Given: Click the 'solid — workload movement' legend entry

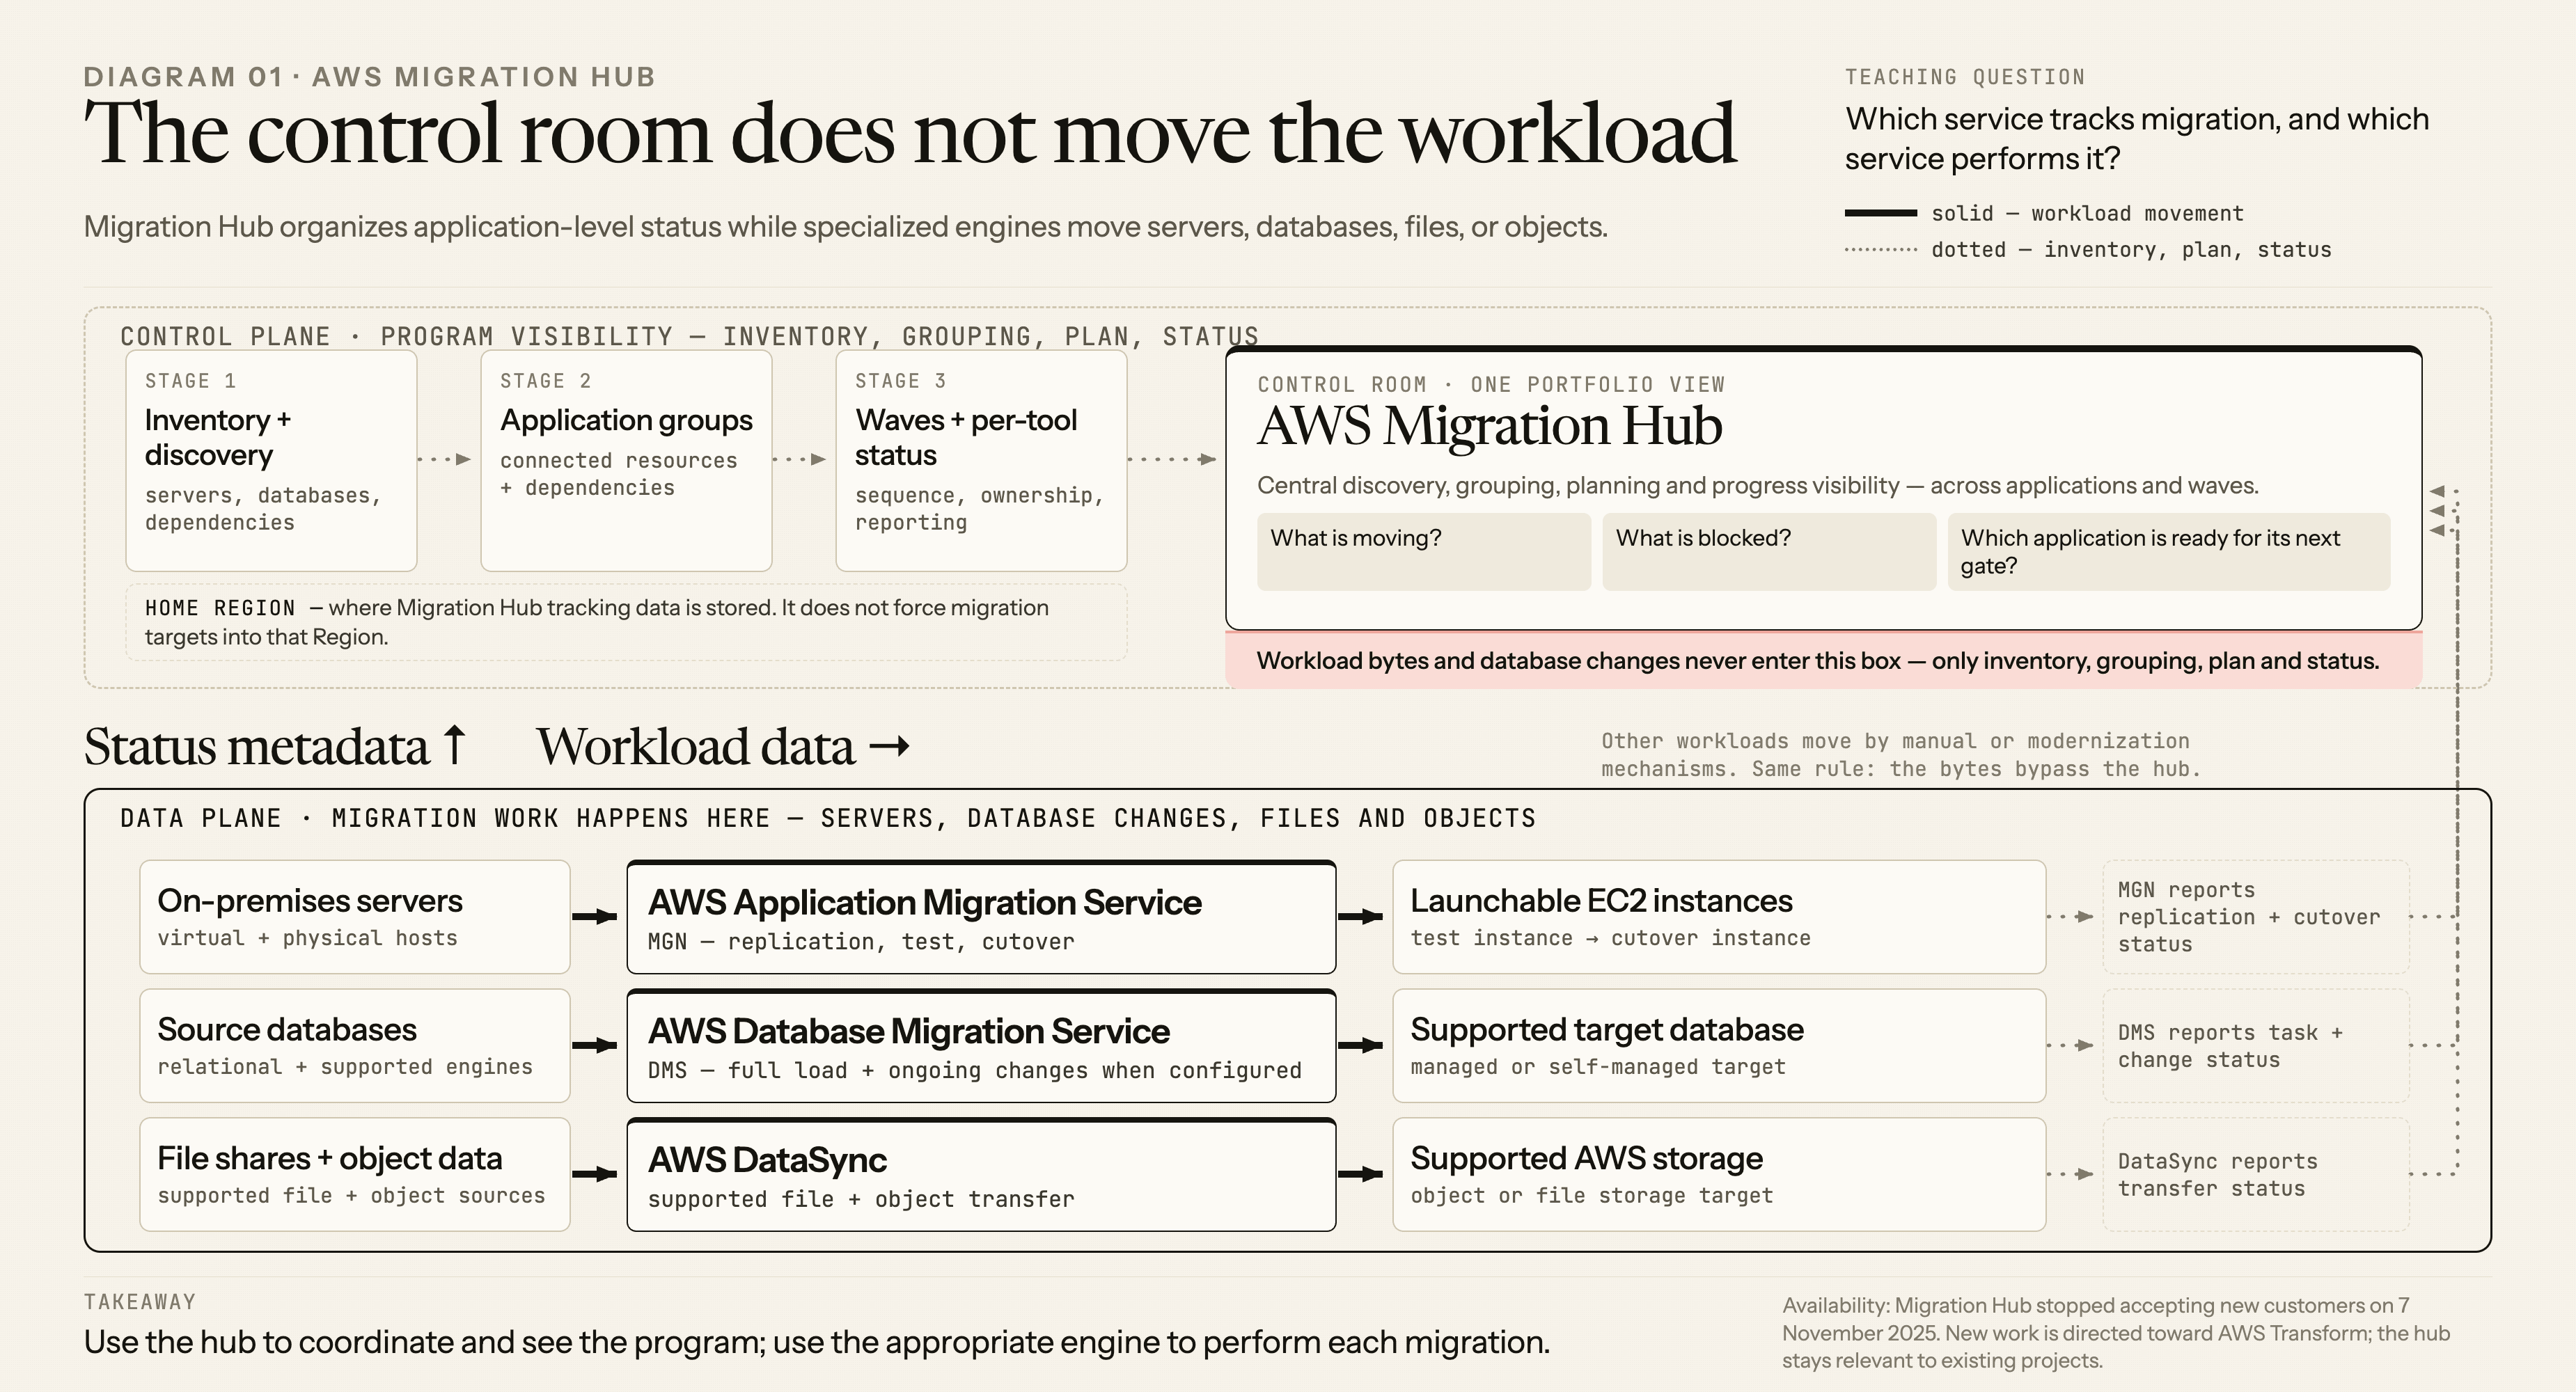Looking at the screenshot, I should click(x=2045, y=213).
